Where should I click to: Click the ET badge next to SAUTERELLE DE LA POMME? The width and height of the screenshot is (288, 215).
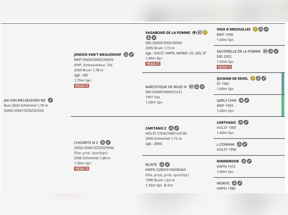265,51
